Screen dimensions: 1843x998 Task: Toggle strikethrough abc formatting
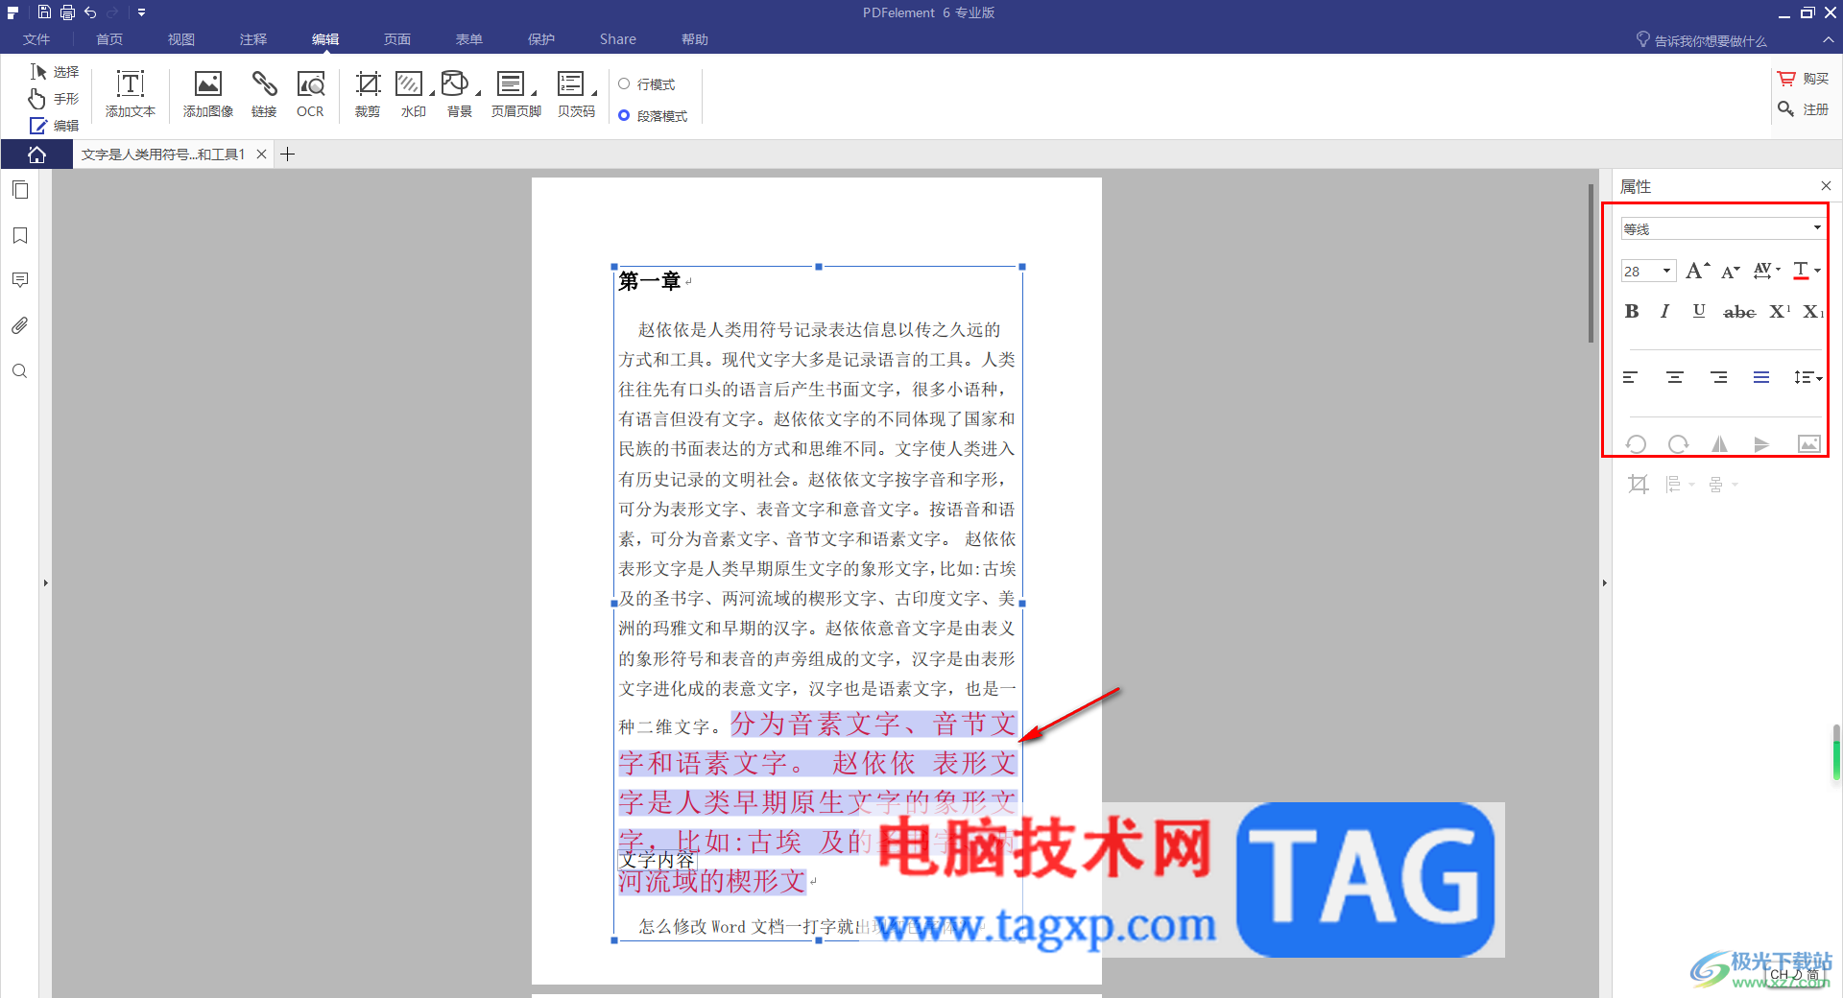(1739, 312)
